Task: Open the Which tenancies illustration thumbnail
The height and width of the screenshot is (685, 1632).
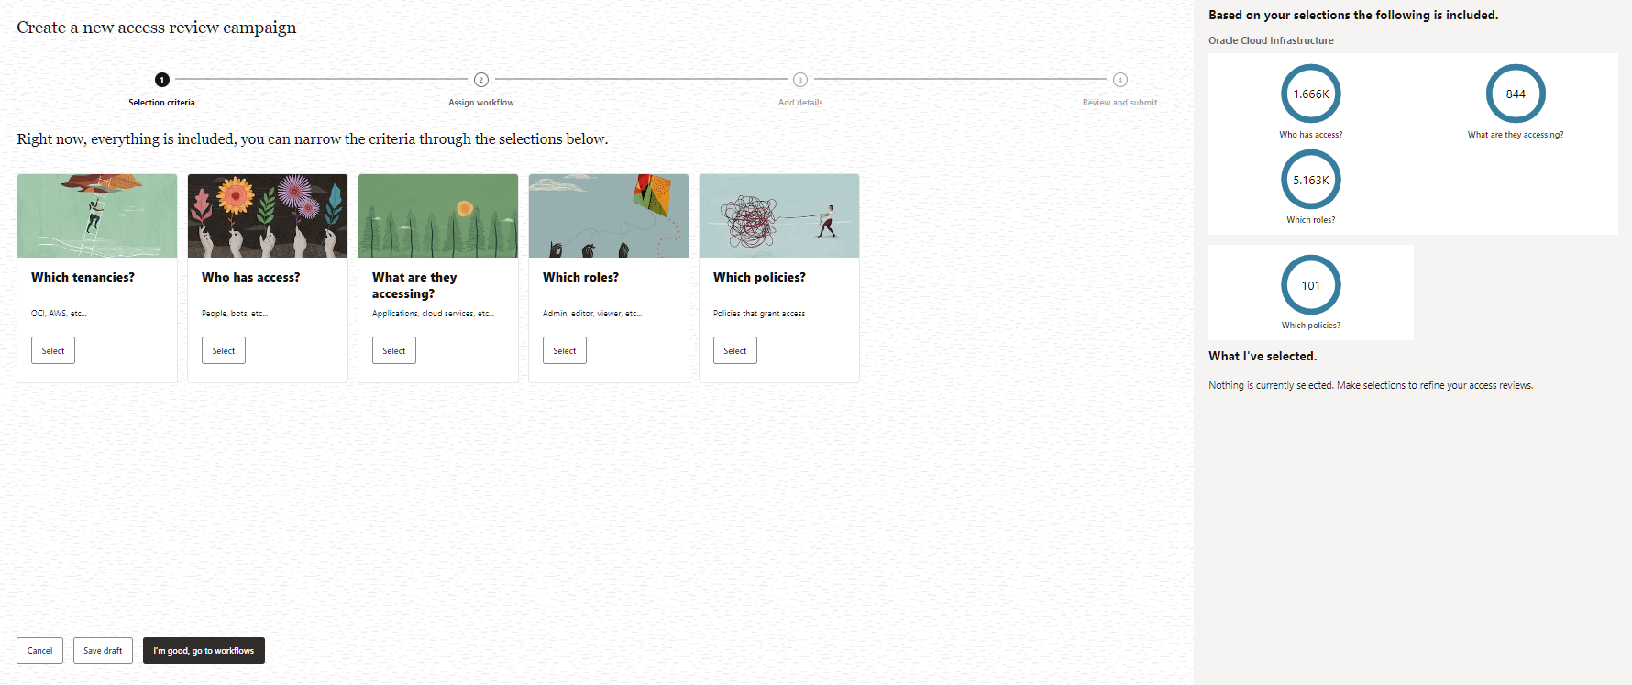Action: 97,215
